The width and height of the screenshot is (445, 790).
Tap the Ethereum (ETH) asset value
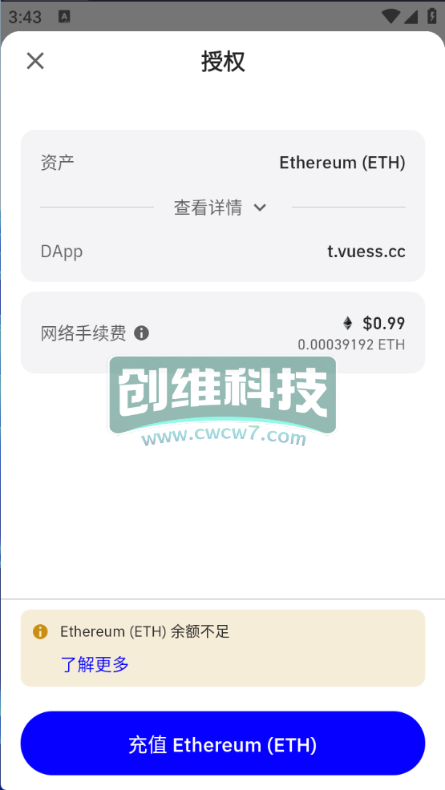(342, 163)
